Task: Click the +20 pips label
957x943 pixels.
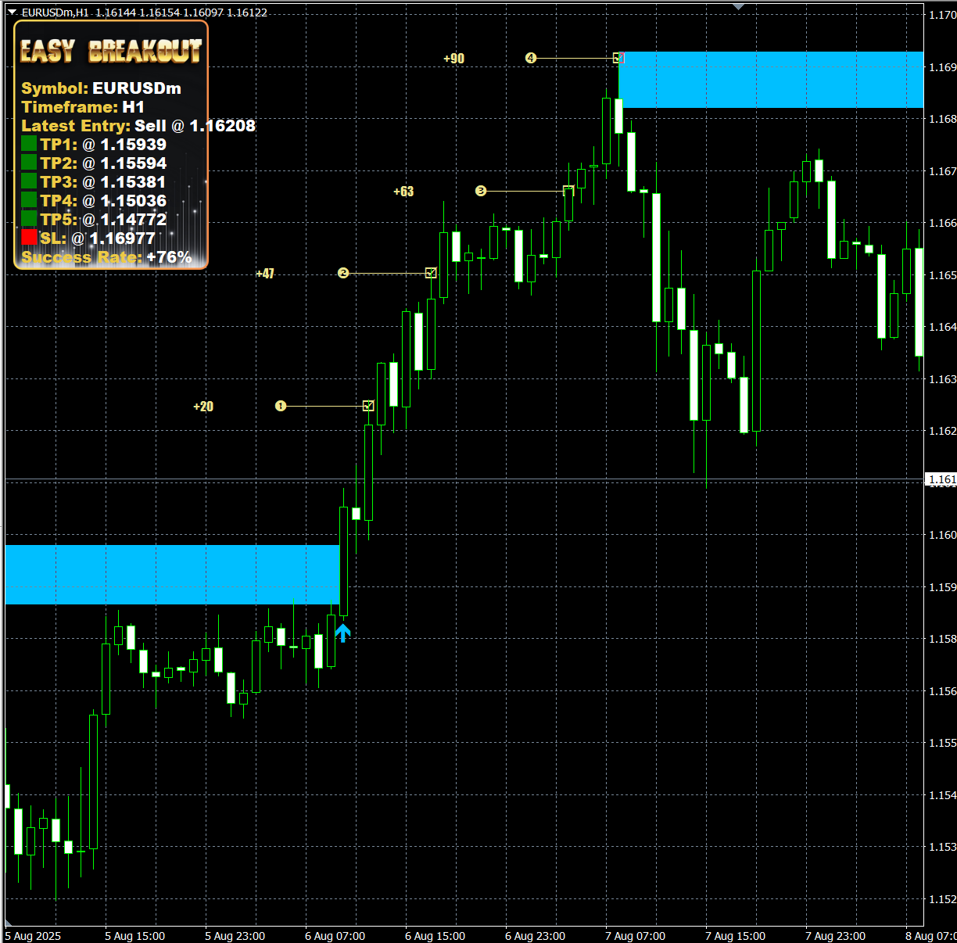Action: click(203, 407)
